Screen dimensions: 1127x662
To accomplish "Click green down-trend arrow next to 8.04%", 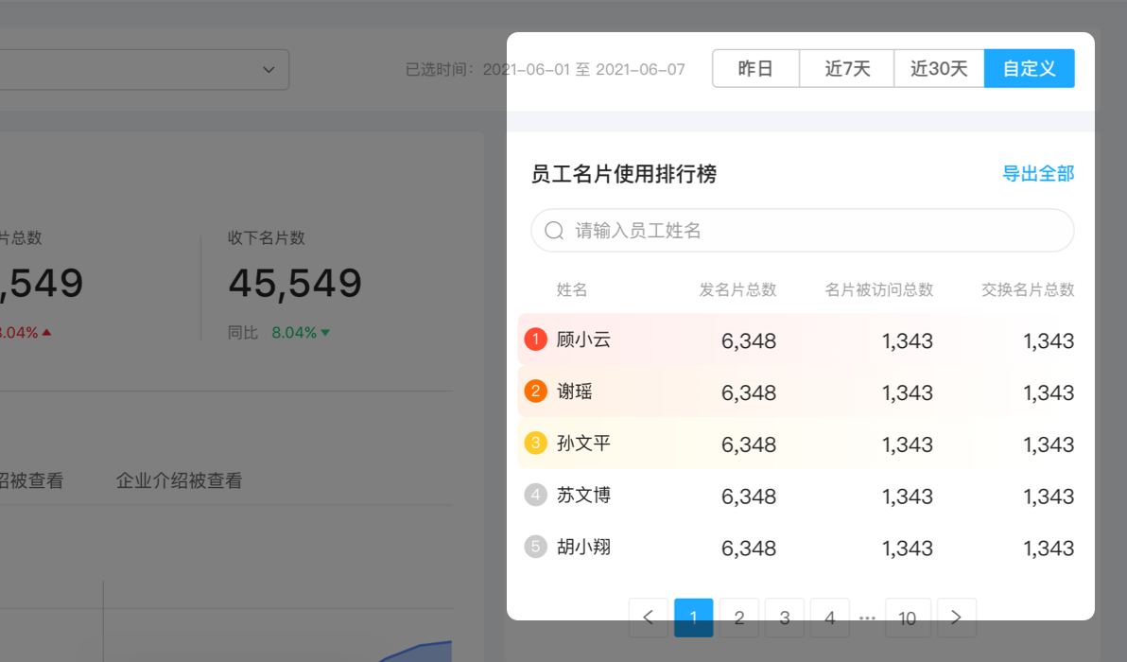I will click(325, 333).
